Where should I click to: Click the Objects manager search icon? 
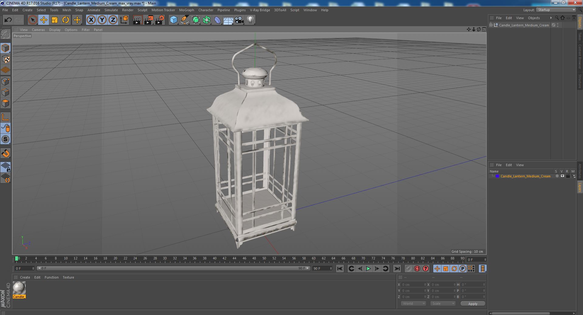(557, 18)
